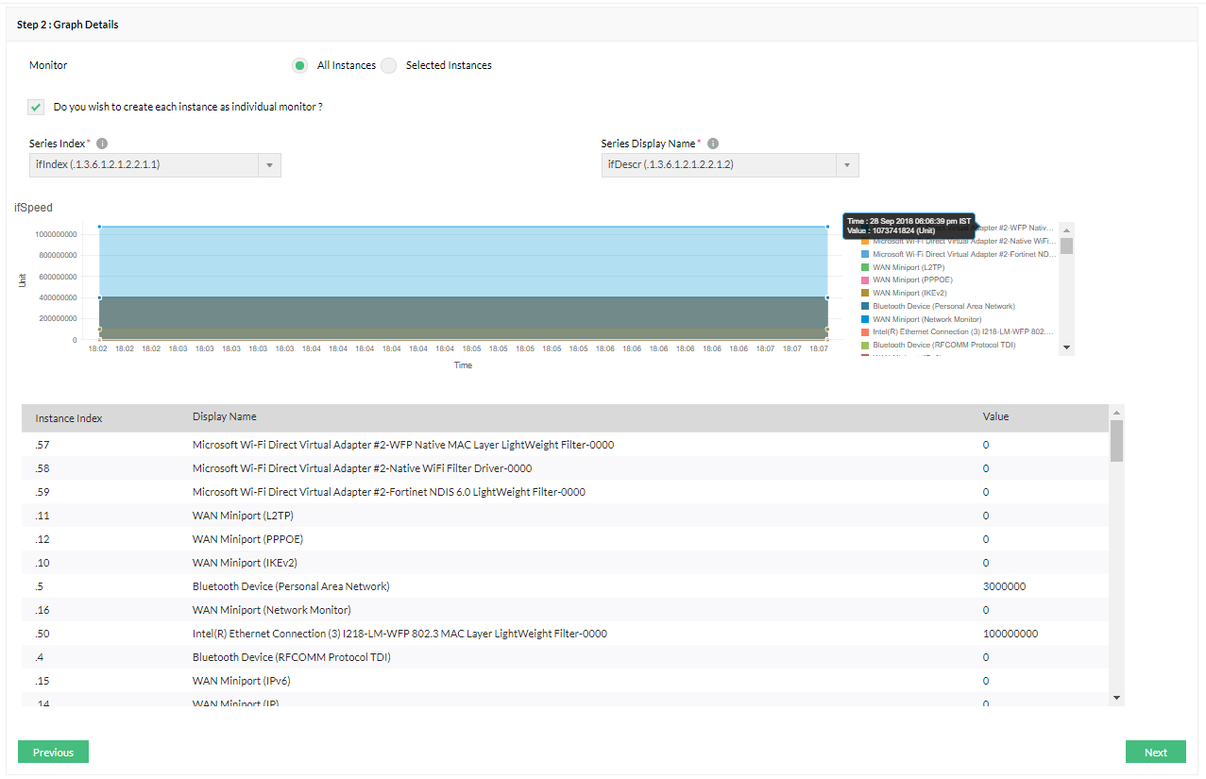Click the Display Name column header
1206x779 pixels.
tap(225, 416)
